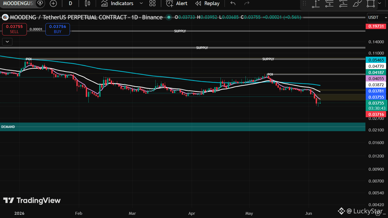The height and width of the screenshot is (218, 388).
Task: Click the Alert button
Action: click(x=177, y=3)
